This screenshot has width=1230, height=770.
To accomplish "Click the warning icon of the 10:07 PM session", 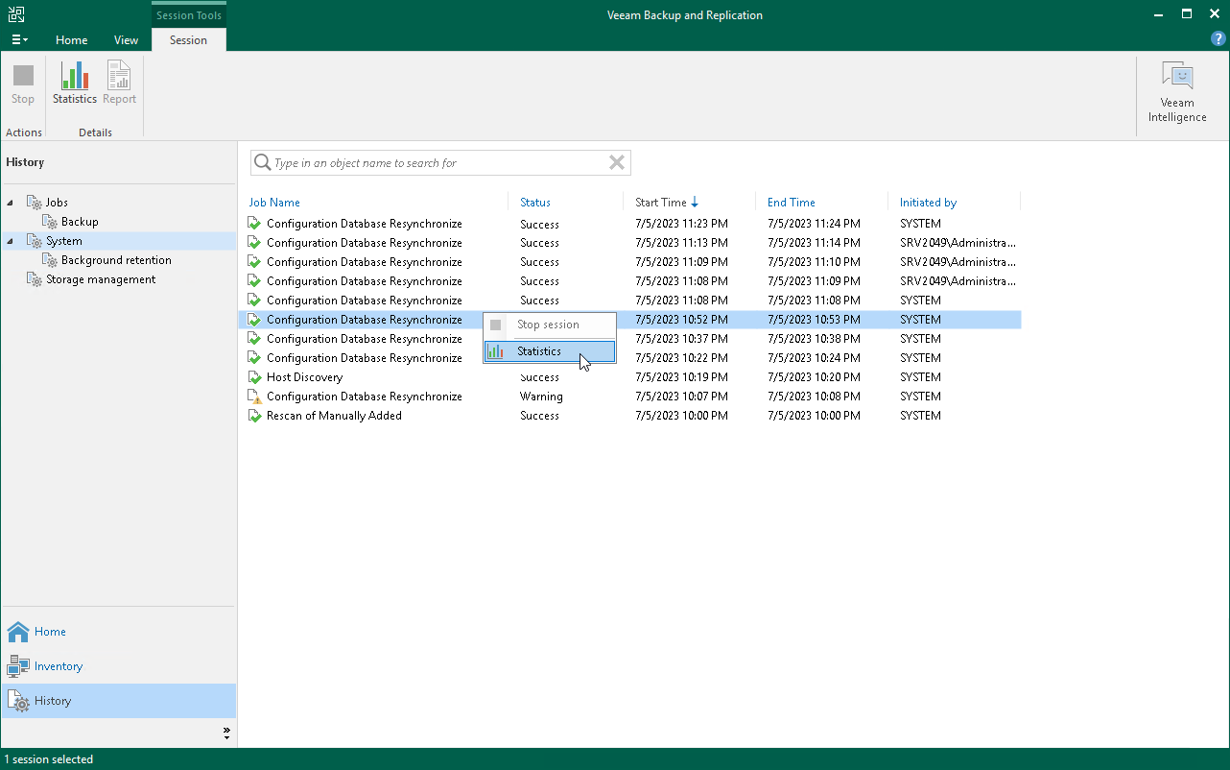I will [254, 397].
